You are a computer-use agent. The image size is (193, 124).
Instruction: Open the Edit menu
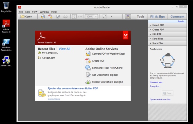point(28,12)
